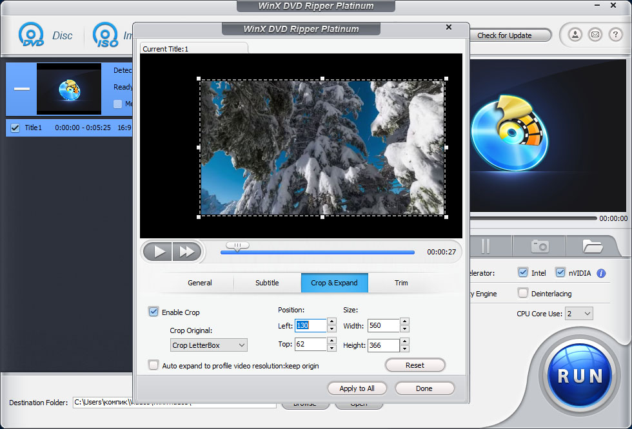Click the minus remove button beside DVD thumbnail
The width and height of the screenshot is (632, 429).
[22, 88]
